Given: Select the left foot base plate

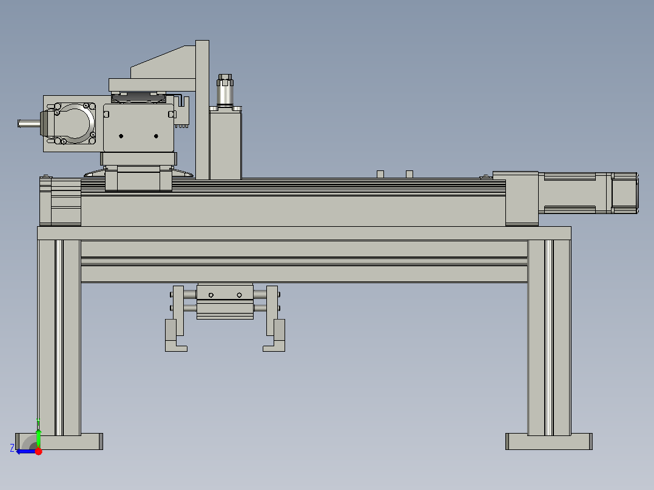Looking at the screenshot, I should (x=59, y=441).
